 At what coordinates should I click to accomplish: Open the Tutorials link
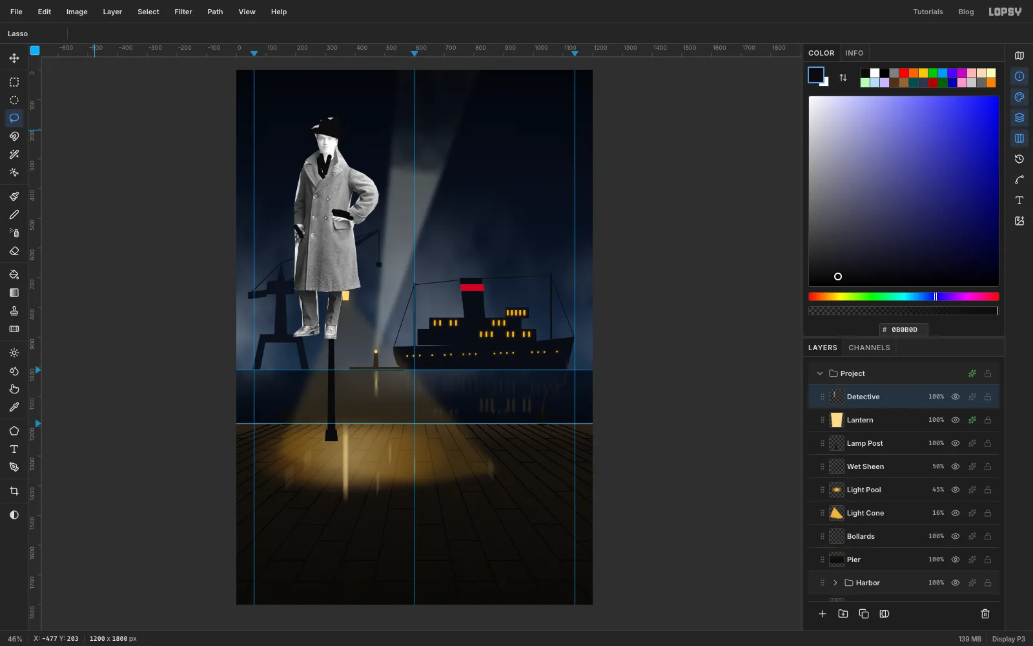point(928,12)
